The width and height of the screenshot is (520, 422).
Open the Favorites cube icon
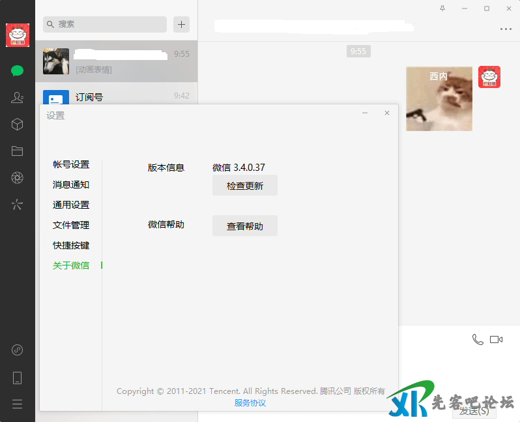tap(18, 125)
